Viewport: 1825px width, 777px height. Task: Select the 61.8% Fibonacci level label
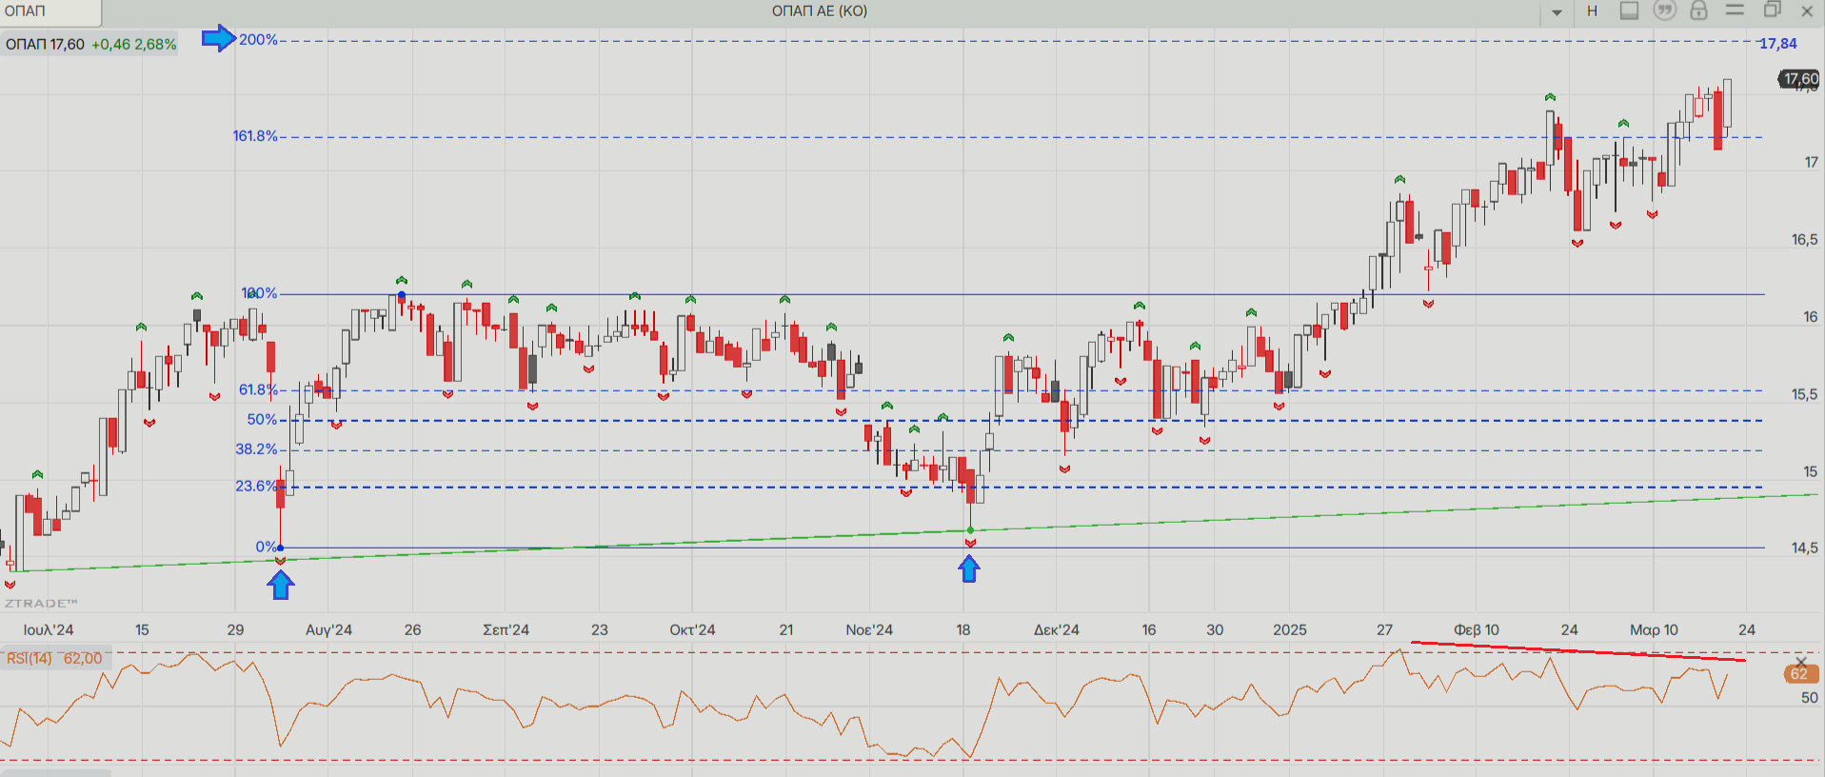click(258, 389)
